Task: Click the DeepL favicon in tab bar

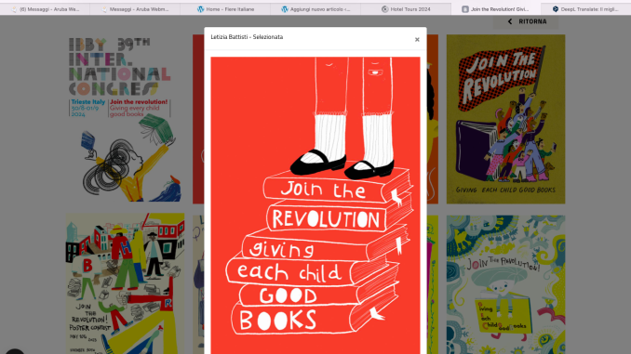Action: [556, 9]
